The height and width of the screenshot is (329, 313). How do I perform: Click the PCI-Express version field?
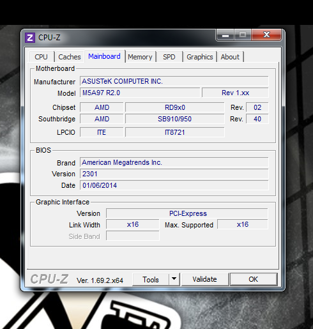click(187, 213)
